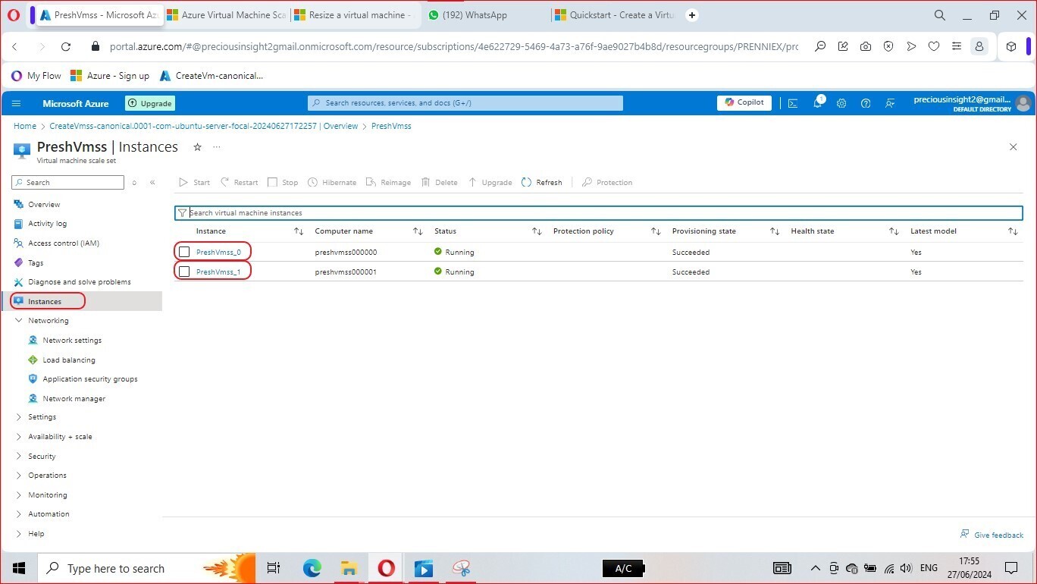This screenshot has width=1037, height=584.
Task: Open Tags in the left menu
Action: pyautogui.click(x=36, y=262)
